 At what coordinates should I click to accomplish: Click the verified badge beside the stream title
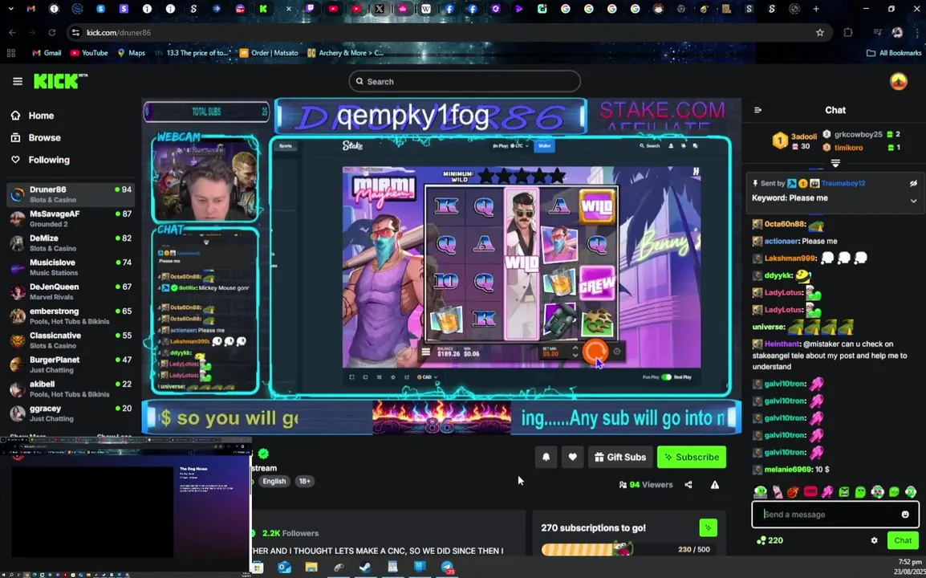click(263, 454)
